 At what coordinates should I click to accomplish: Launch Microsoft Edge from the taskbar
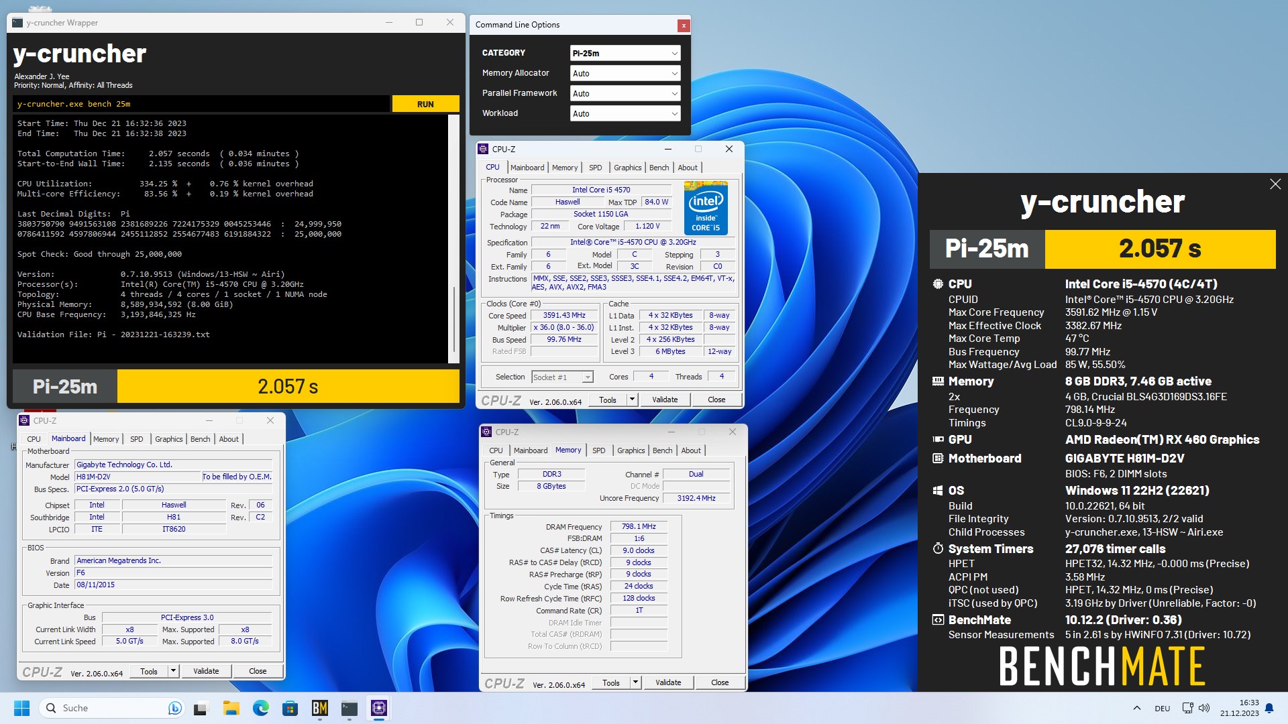(x=260, y=708)
